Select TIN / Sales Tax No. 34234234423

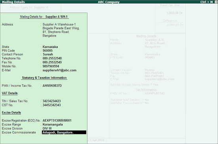[52, 101]
